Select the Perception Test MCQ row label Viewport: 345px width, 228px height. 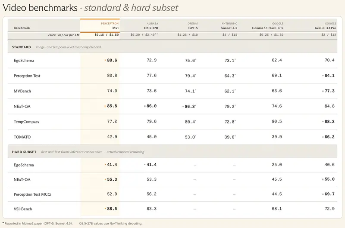click(32, 194)
